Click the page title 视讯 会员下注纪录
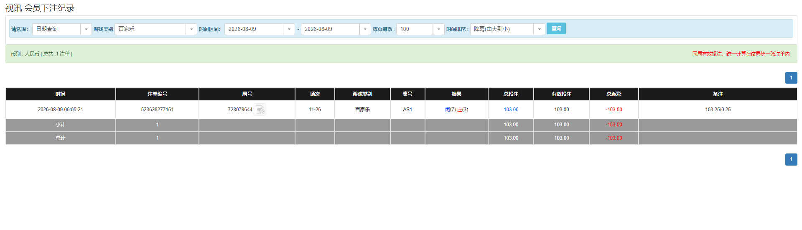Image resolution: width=802 pixels, height=230 pixels. coord(40,8)
